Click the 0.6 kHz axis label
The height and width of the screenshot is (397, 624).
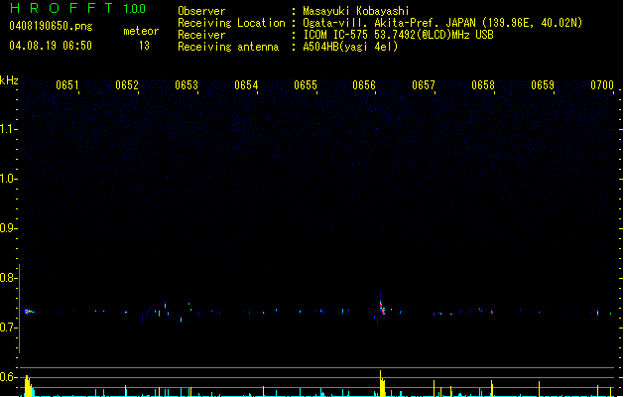coord(8,377)
